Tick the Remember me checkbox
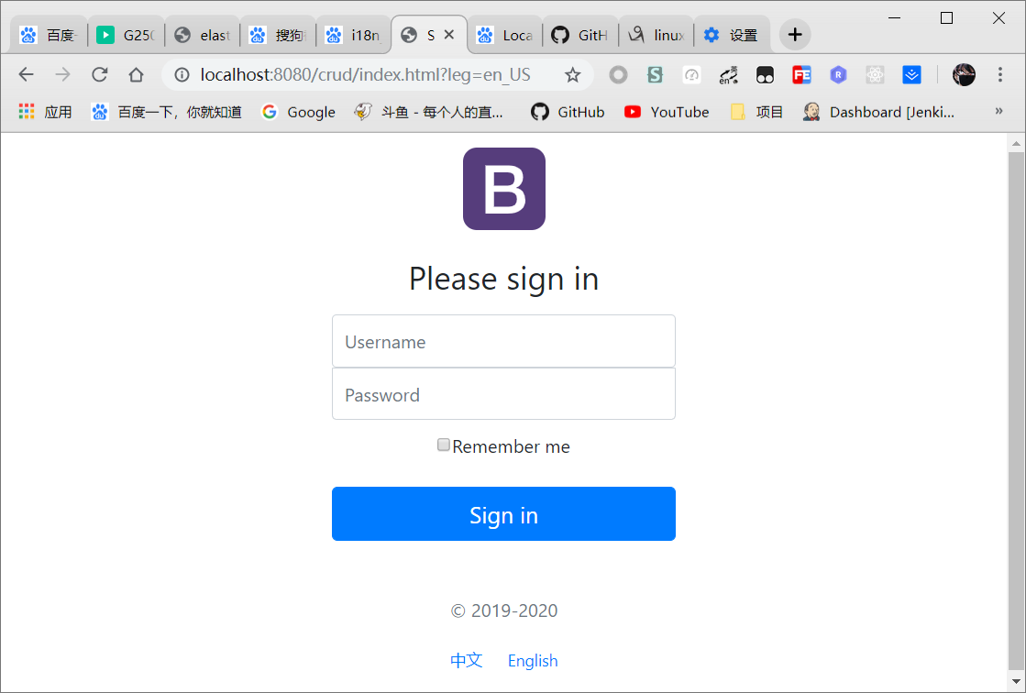The image size is (1026, 693). (x=444, y=445)
